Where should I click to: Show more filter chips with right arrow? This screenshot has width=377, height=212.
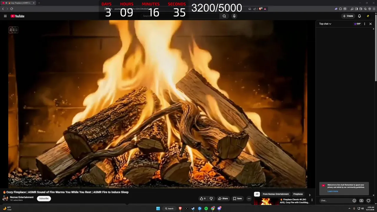pyautogui.click(x=310, y=195)
